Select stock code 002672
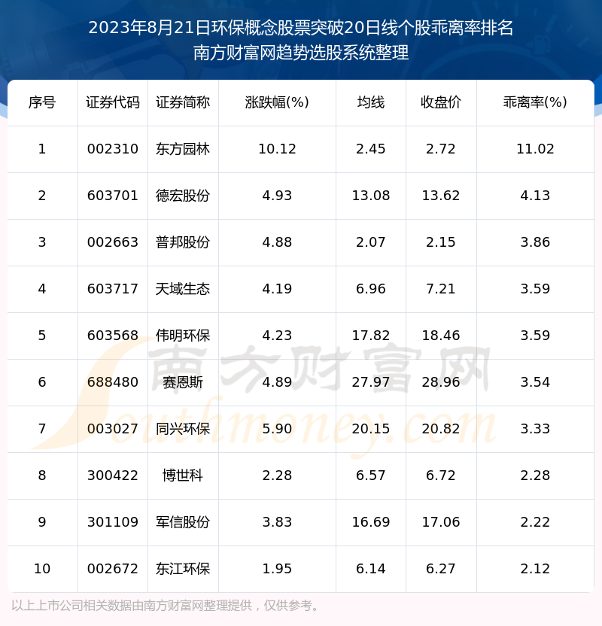This screenshot has height=626, width=602. [x=113, y=570]
